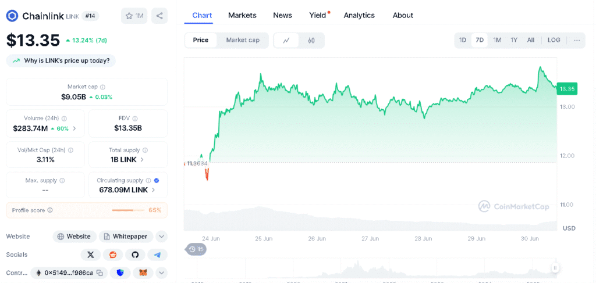Expand Total supply 1B LINK chevron
Screen dimensions: 596x283
[x=142, y=160]
